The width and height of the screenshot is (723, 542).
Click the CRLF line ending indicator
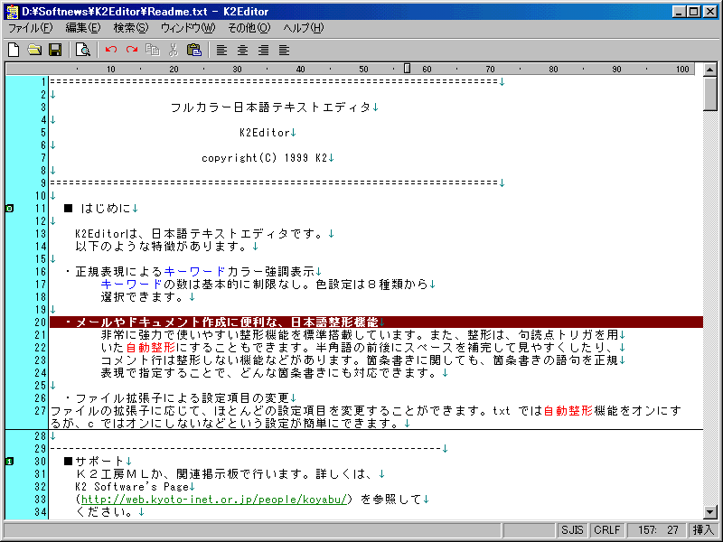coord(606,530)
